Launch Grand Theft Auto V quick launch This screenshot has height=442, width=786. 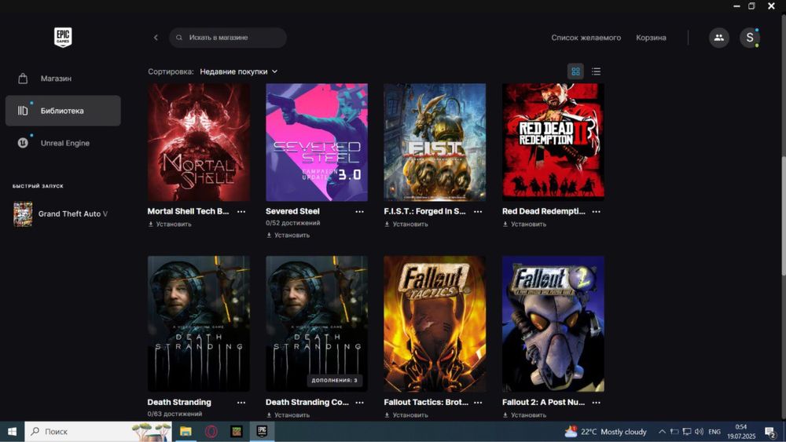pyautogui.click(x=63, y=214)
